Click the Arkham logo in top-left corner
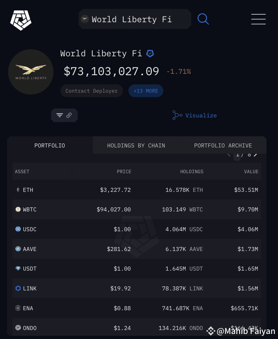Image resolution: width=278 pixels, height=339 pixels. coord(20,20)
